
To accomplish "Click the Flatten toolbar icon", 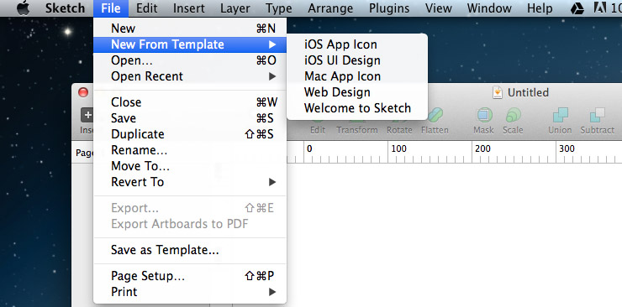I will (435, 115).
